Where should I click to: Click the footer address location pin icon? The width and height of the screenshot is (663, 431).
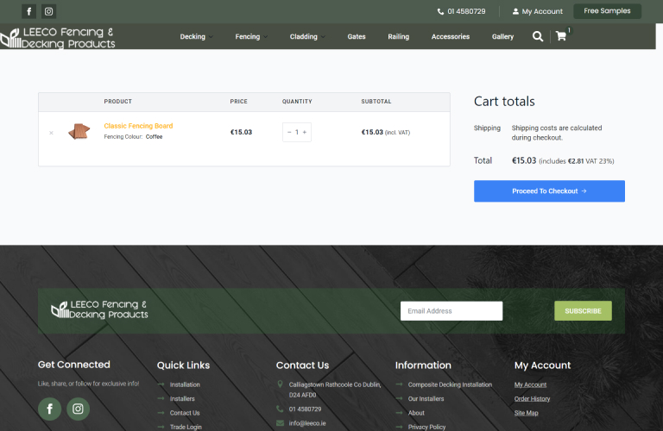(x=280, y=384)
